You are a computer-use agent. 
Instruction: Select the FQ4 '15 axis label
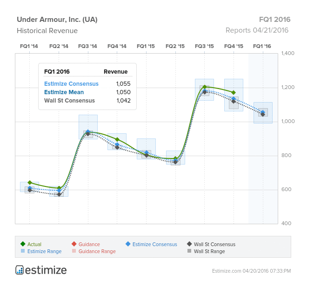(234, 46)
